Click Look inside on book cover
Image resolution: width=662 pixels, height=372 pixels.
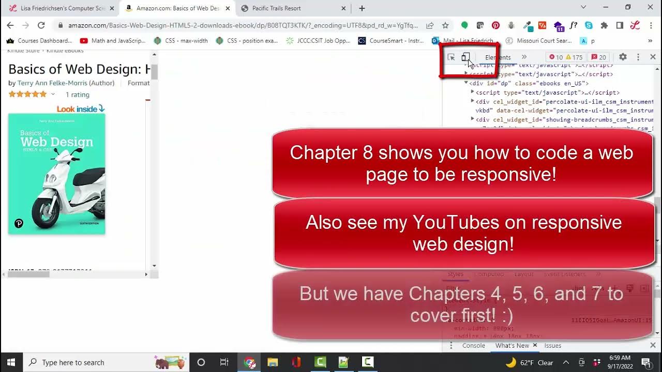coord(81,109)
